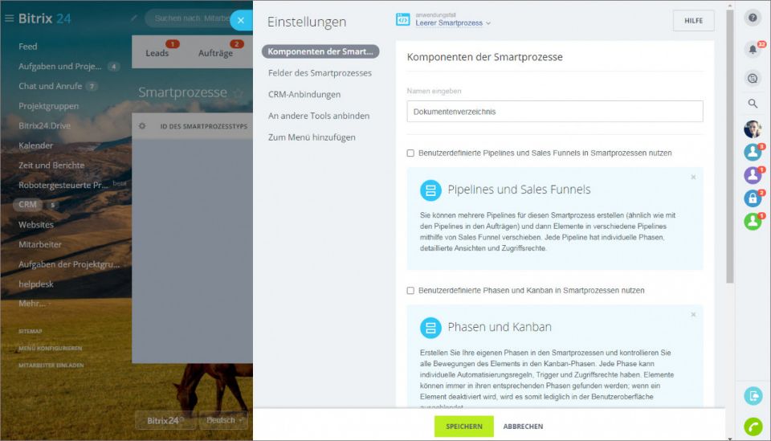Click the user profile photo avatar
771x441 pixels.
coord(753,129)
